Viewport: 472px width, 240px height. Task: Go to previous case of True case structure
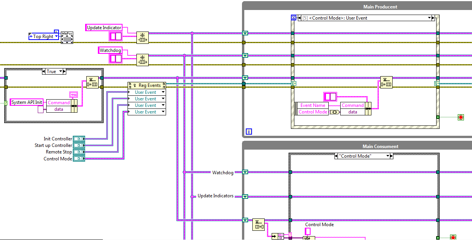44,72
